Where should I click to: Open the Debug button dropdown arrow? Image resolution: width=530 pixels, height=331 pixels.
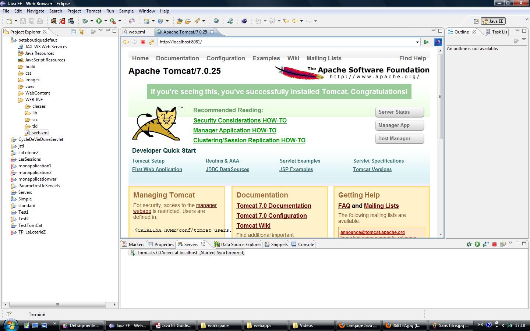(91, 21)
